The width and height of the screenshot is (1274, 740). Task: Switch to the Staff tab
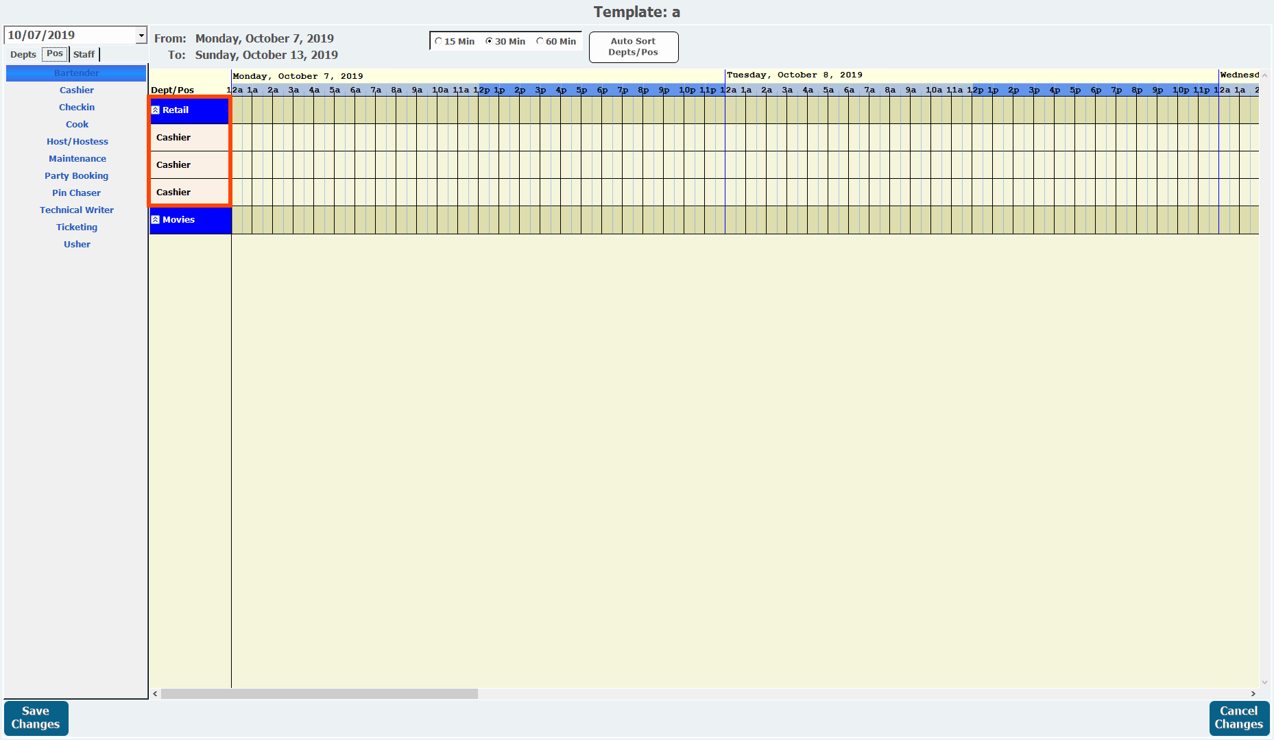pyautogui.click(x=84, y=54)
